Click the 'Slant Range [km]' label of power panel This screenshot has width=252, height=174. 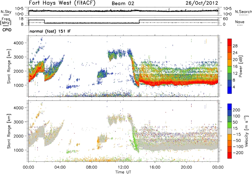click(x=9, y=66)
